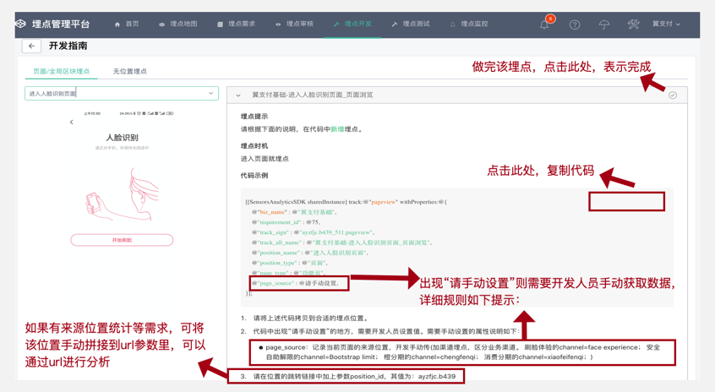This screenshot has width=715, height=392.
Task: Click the face recognition illustration thumbnail
Action: tap(122, 194)
